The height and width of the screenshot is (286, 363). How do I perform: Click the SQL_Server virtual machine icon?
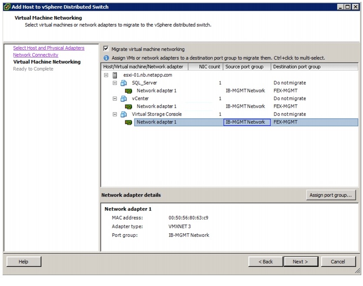(123, 83)
